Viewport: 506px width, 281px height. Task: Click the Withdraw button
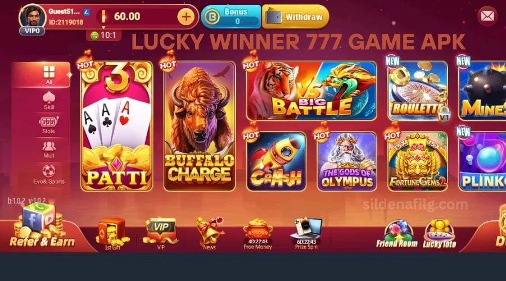pyautogui.click(x=296, y=17)
